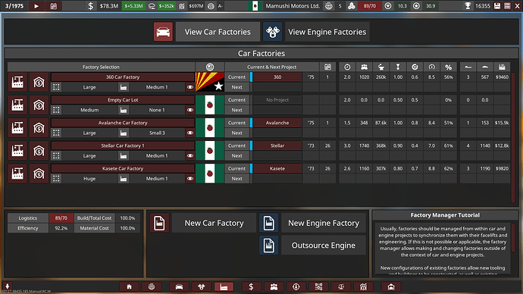
Task: Toggle eye visibility for Empty Car Lot
Action: (190, 110)
